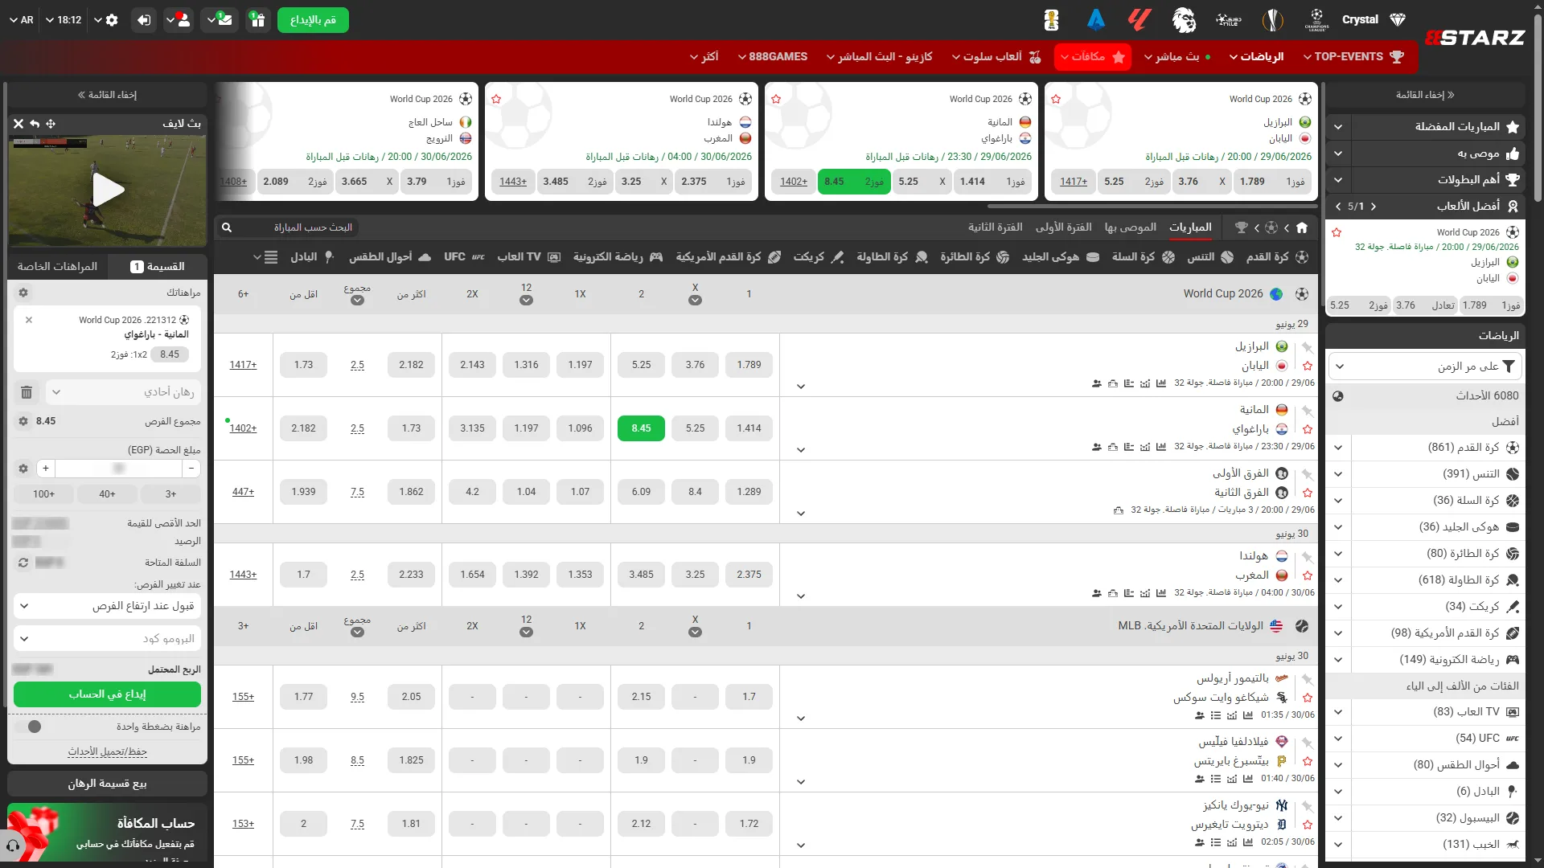Click save/load events link
This screenshot has height=868, width=1544.
click(x=108, y=752)
